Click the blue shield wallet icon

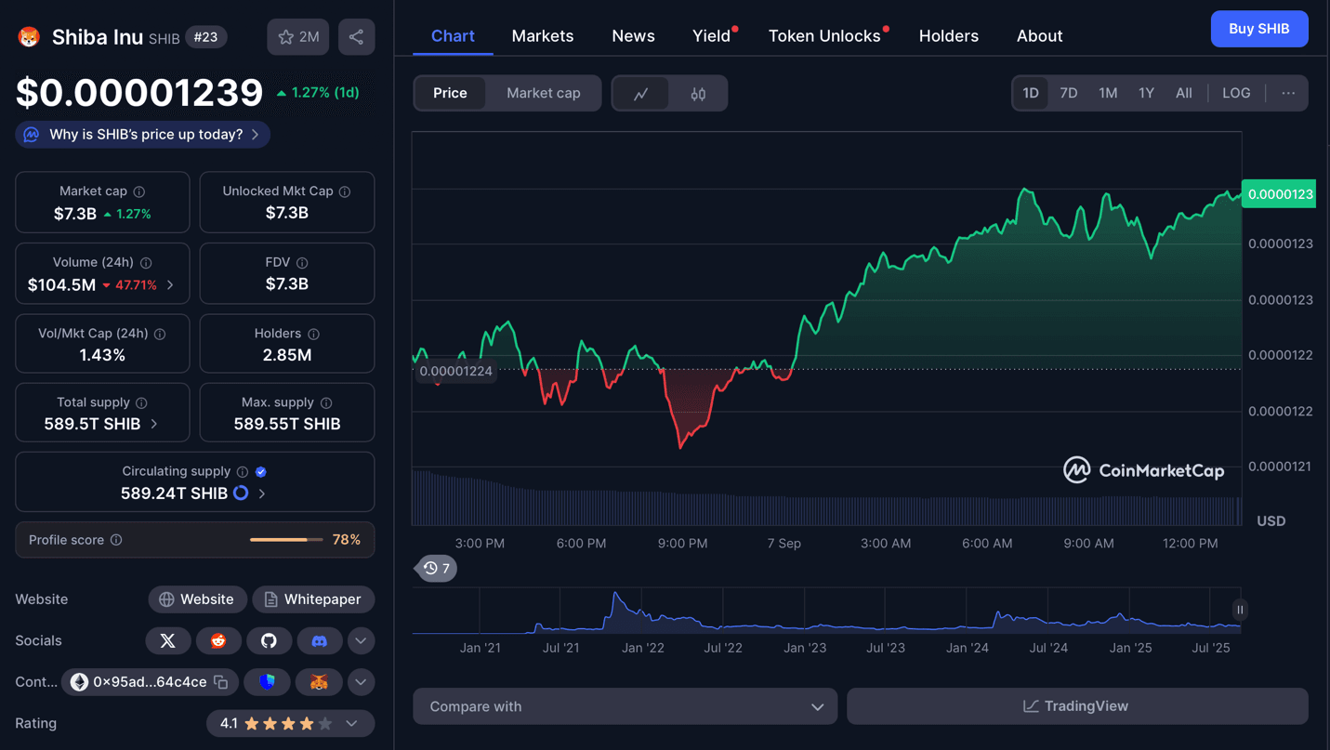click(268, 682)
